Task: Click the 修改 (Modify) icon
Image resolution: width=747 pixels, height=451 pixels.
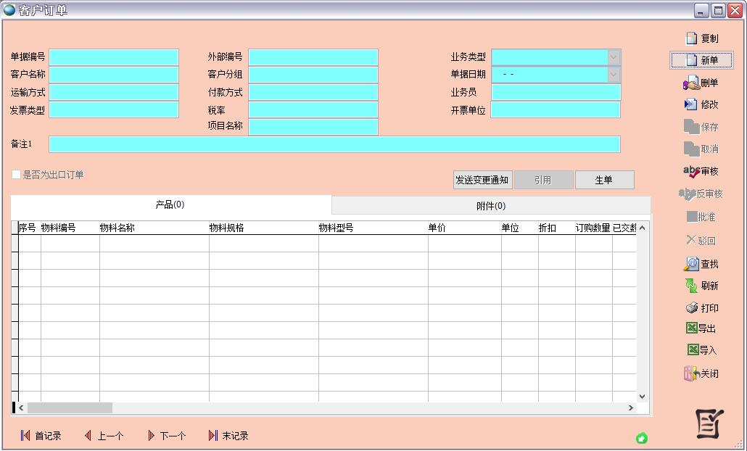Action: [x=701, y=105]
